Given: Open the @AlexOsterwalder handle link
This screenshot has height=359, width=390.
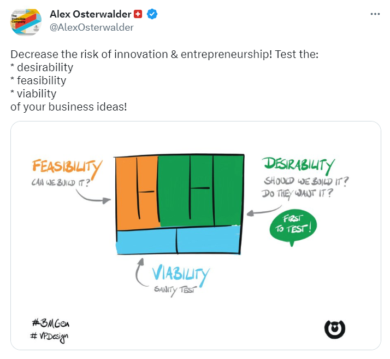Looking at the screenshot, I should 91,27.
